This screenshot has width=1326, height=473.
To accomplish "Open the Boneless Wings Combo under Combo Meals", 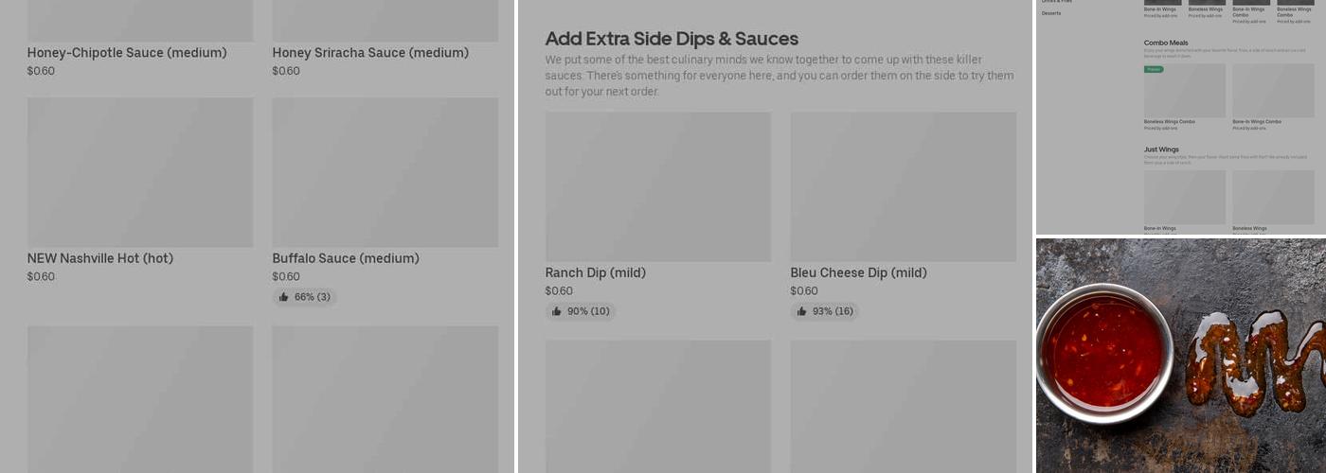I will 1184,91.
